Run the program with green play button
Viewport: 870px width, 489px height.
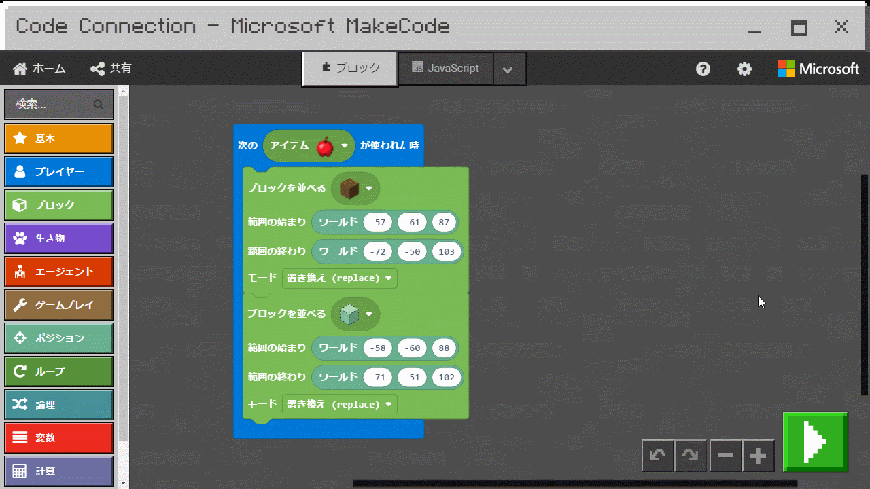click(x=816, y=441)
